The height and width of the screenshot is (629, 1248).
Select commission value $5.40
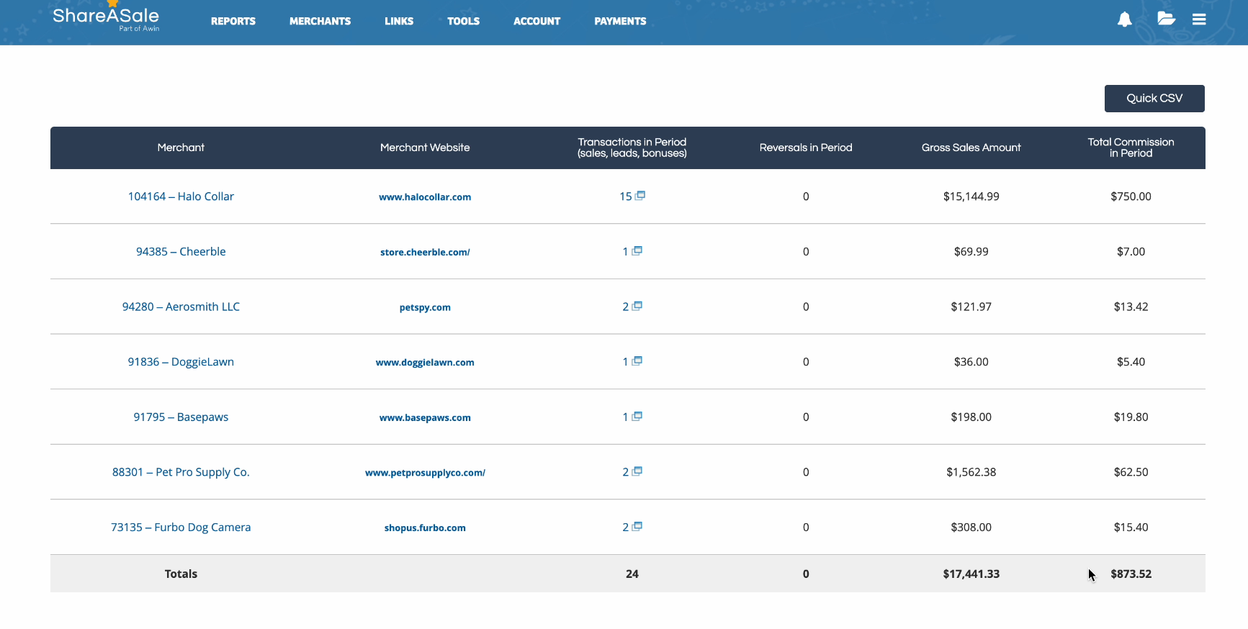[x=1131, y=362]
